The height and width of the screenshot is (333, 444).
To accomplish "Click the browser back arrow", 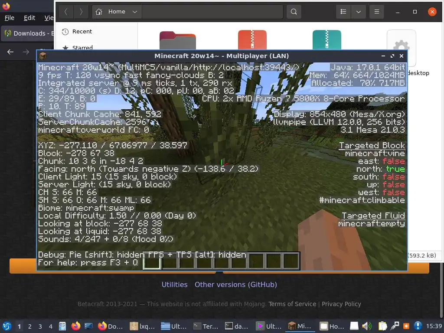I will click(x=10, y=52).
